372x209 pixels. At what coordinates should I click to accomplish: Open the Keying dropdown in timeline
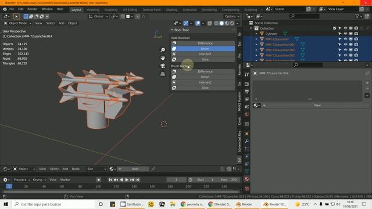(x=39, y=180)
